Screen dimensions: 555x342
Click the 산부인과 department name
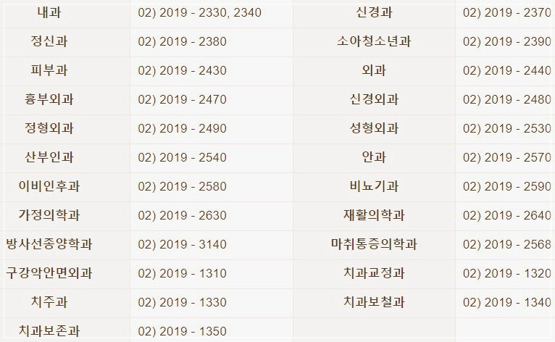[49, 157]
